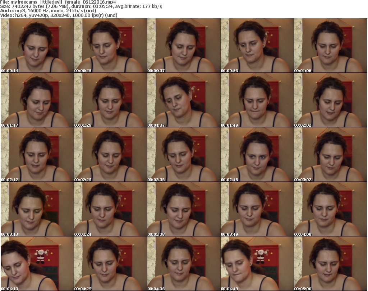This screenshot has width=368, height=291.
Task: Open the thumbnail marked 00:00:37
Action: pyautogui.click(x=183, y=46)
